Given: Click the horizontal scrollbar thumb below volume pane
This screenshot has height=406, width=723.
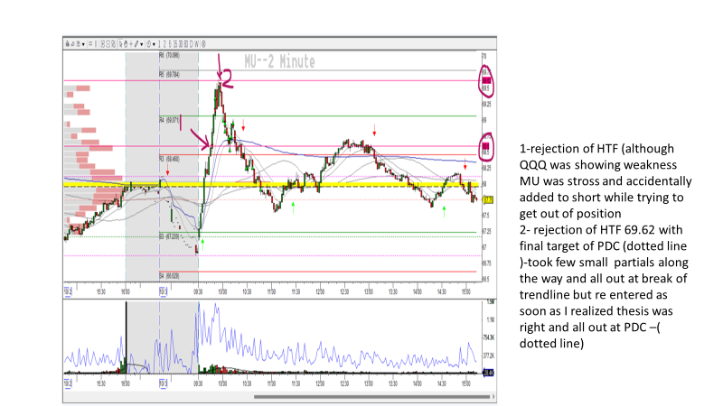Looking at the screenshot, I should pos(371,396).
